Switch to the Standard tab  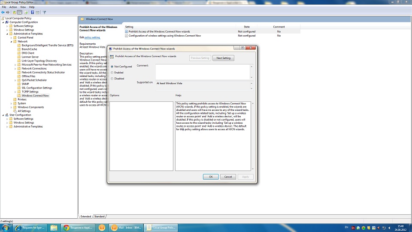pos(99,217)
